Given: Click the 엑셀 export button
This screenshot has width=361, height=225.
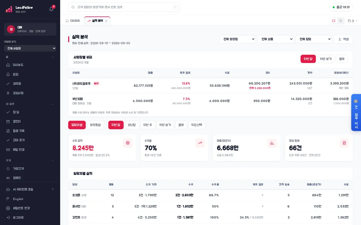Looking at the screenshot, I should (343, 39).
